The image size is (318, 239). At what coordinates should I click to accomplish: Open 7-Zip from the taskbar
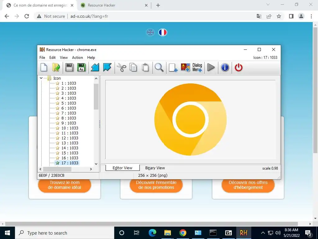[228, 233]
